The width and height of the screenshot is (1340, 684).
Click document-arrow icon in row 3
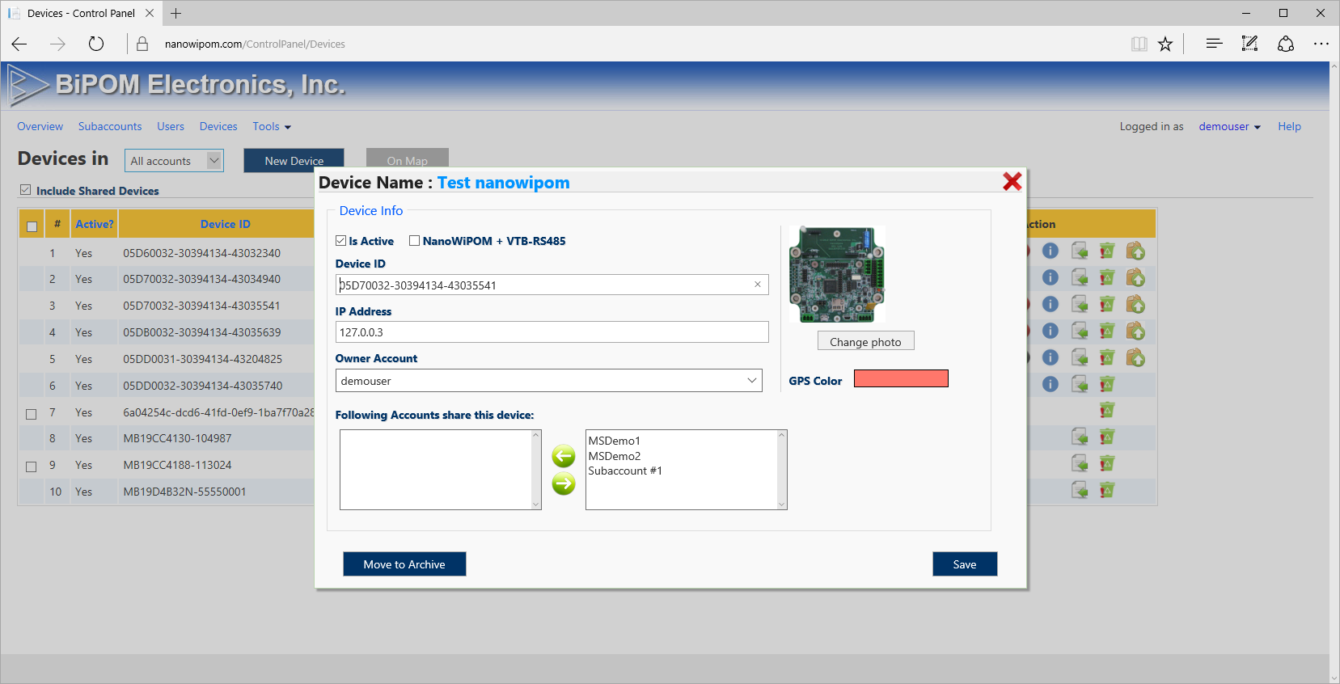[x=1080, y=304]
